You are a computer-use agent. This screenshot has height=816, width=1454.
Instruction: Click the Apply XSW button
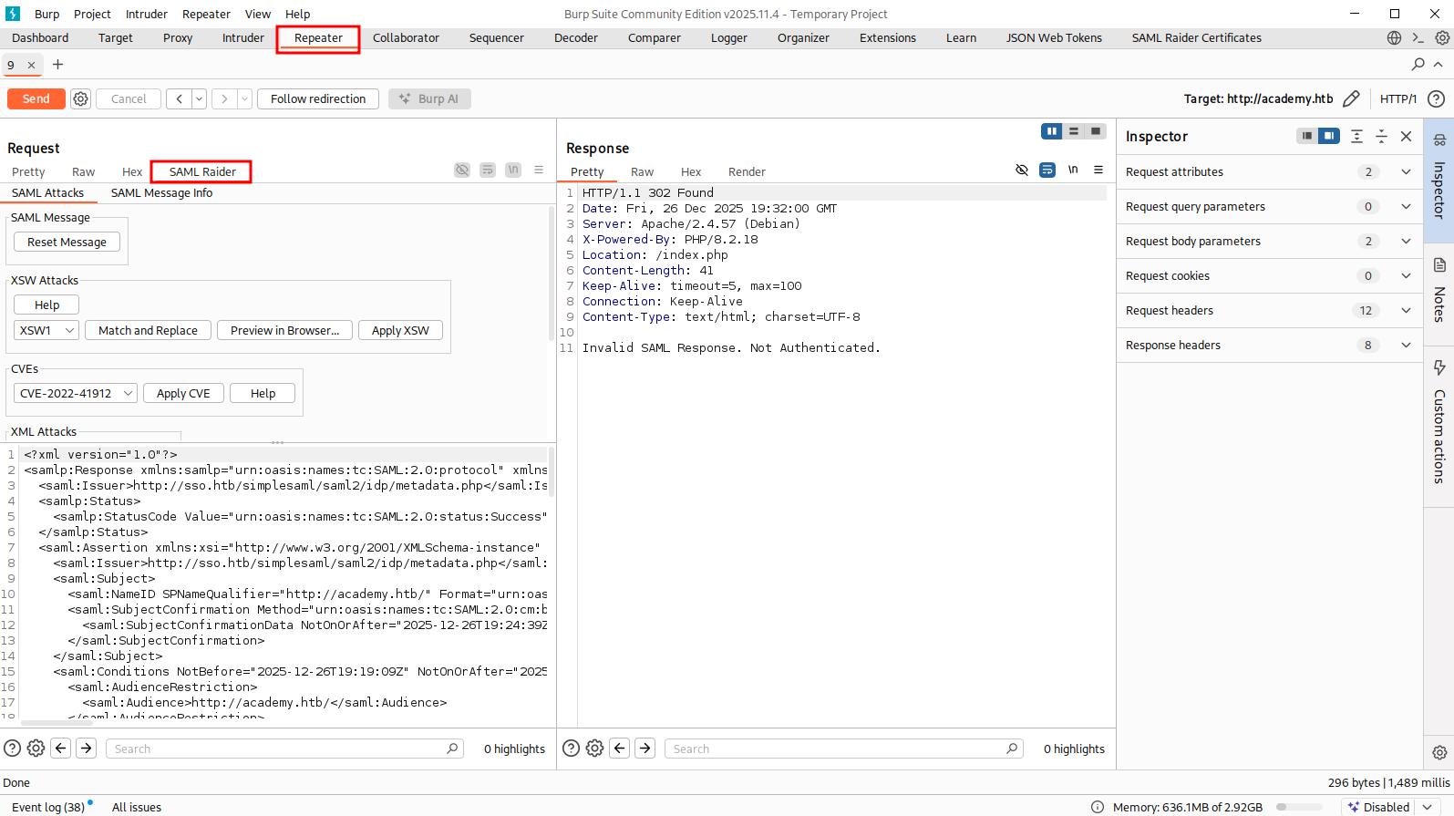[x=400, y=330]
